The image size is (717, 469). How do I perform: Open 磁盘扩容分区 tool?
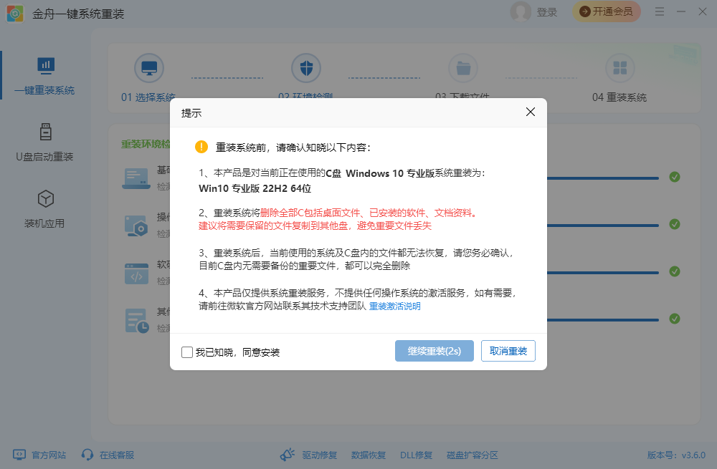click(473, 455)
